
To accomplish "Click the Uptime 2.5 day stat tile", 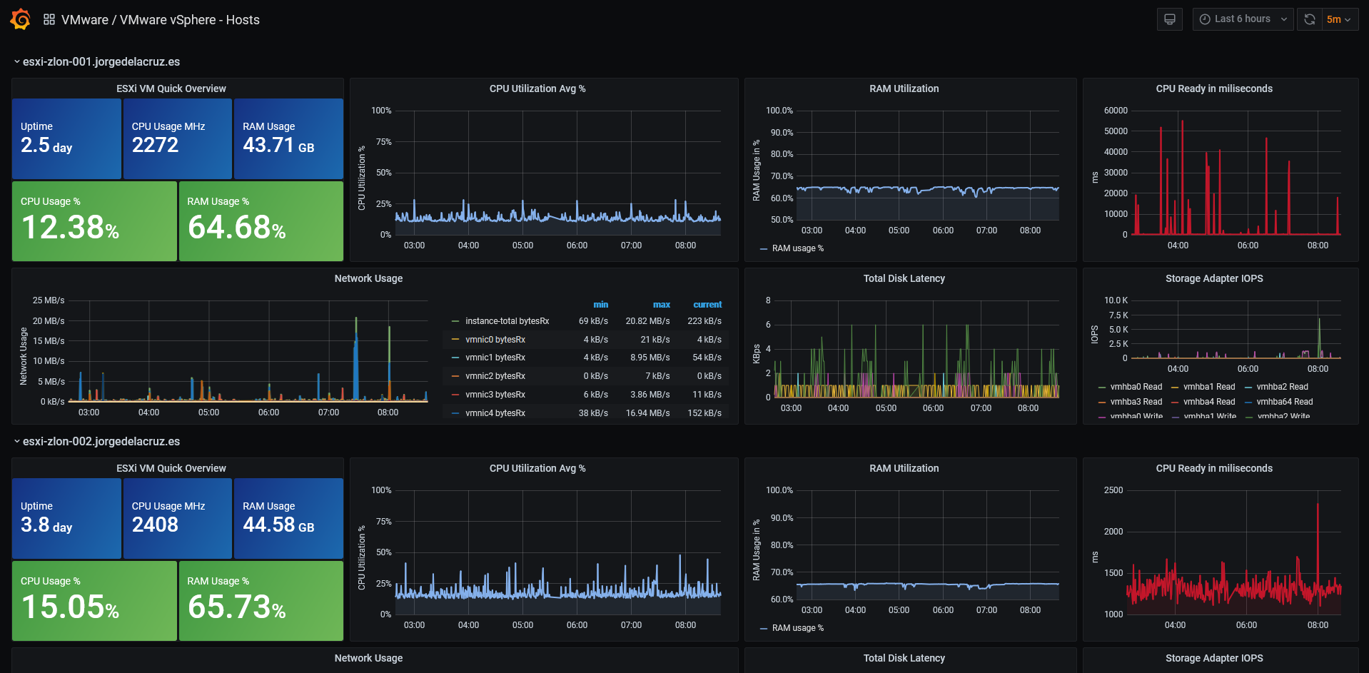I will [66, 139].
